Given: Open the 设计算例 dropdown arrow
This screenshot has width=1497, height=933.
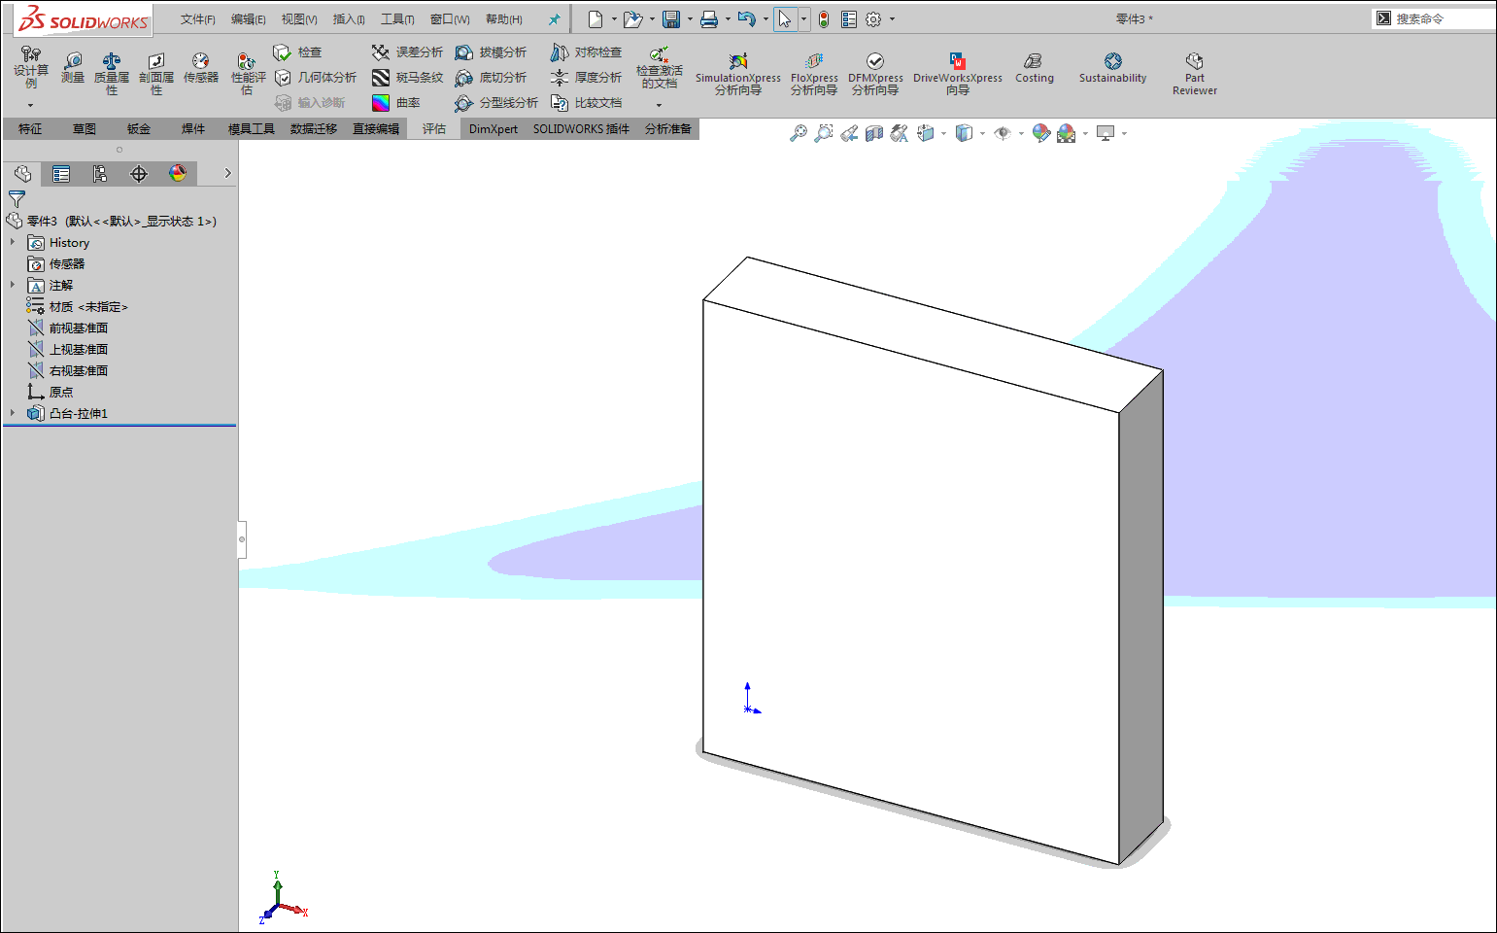Looking at the screenshot, I should tap(30, 105).
